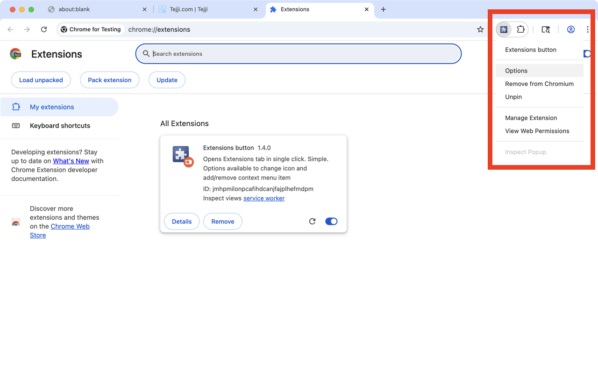Open the side panel icon

point(546,29)
